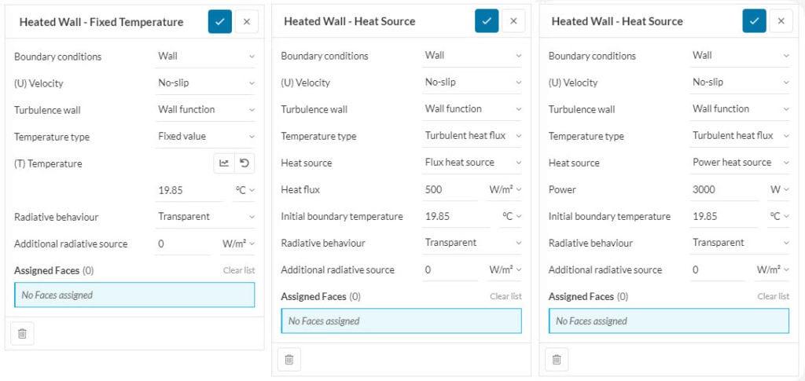The width and height of the screenshot is (805, 381).
Task: Confirm the Power heat source panel checkmark
Action: pos(754,21)
